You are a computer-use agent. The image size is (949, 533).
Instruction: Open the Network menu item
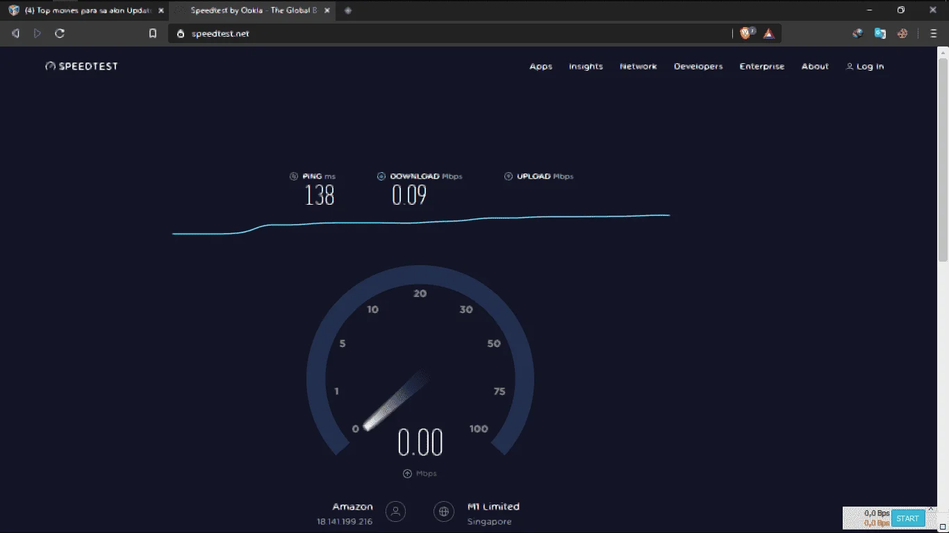point(638,67)
